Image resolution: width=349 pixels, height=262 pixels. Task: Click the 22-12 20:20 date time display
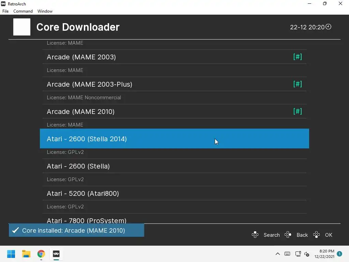tap(307, 27)
